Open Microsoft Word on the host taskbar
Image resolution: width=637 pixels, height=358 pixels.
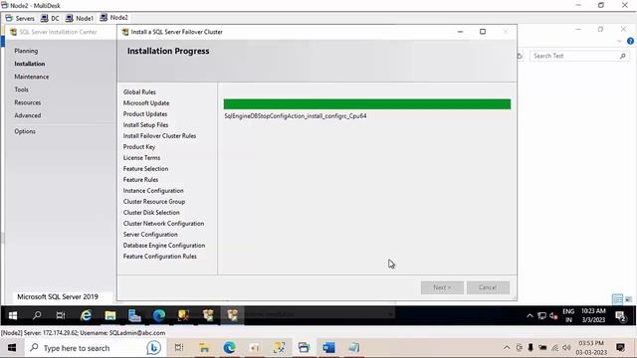328,348
